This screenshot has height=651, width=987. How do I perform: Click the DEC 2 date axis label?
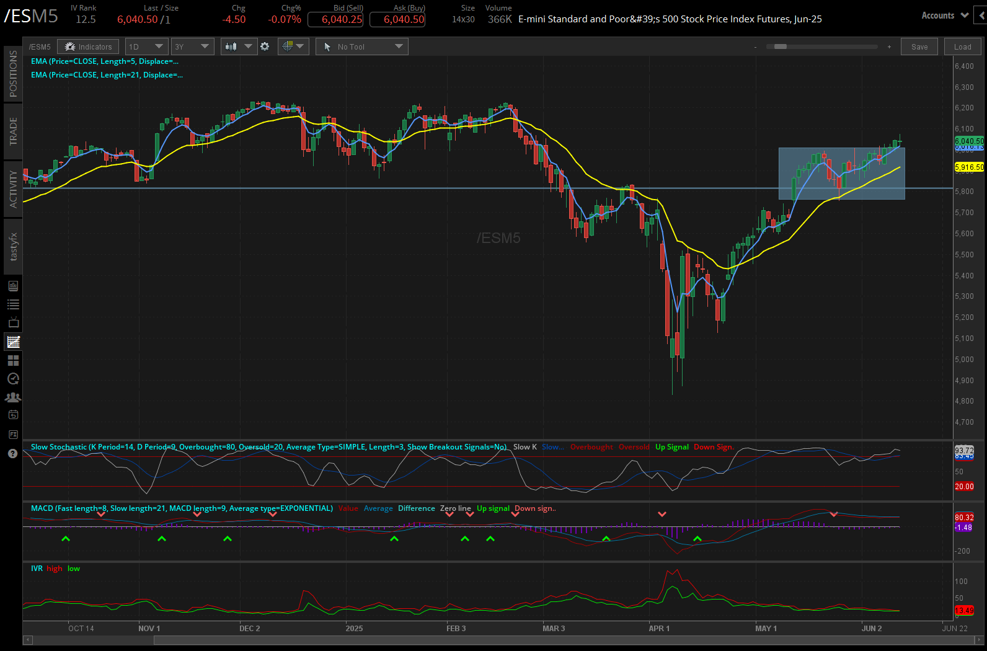[x=249, y=629]
